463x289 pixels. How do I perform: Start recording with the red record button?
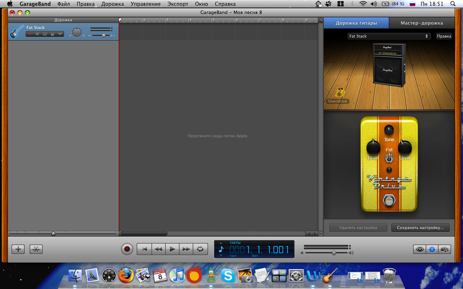tap(127, 249)
